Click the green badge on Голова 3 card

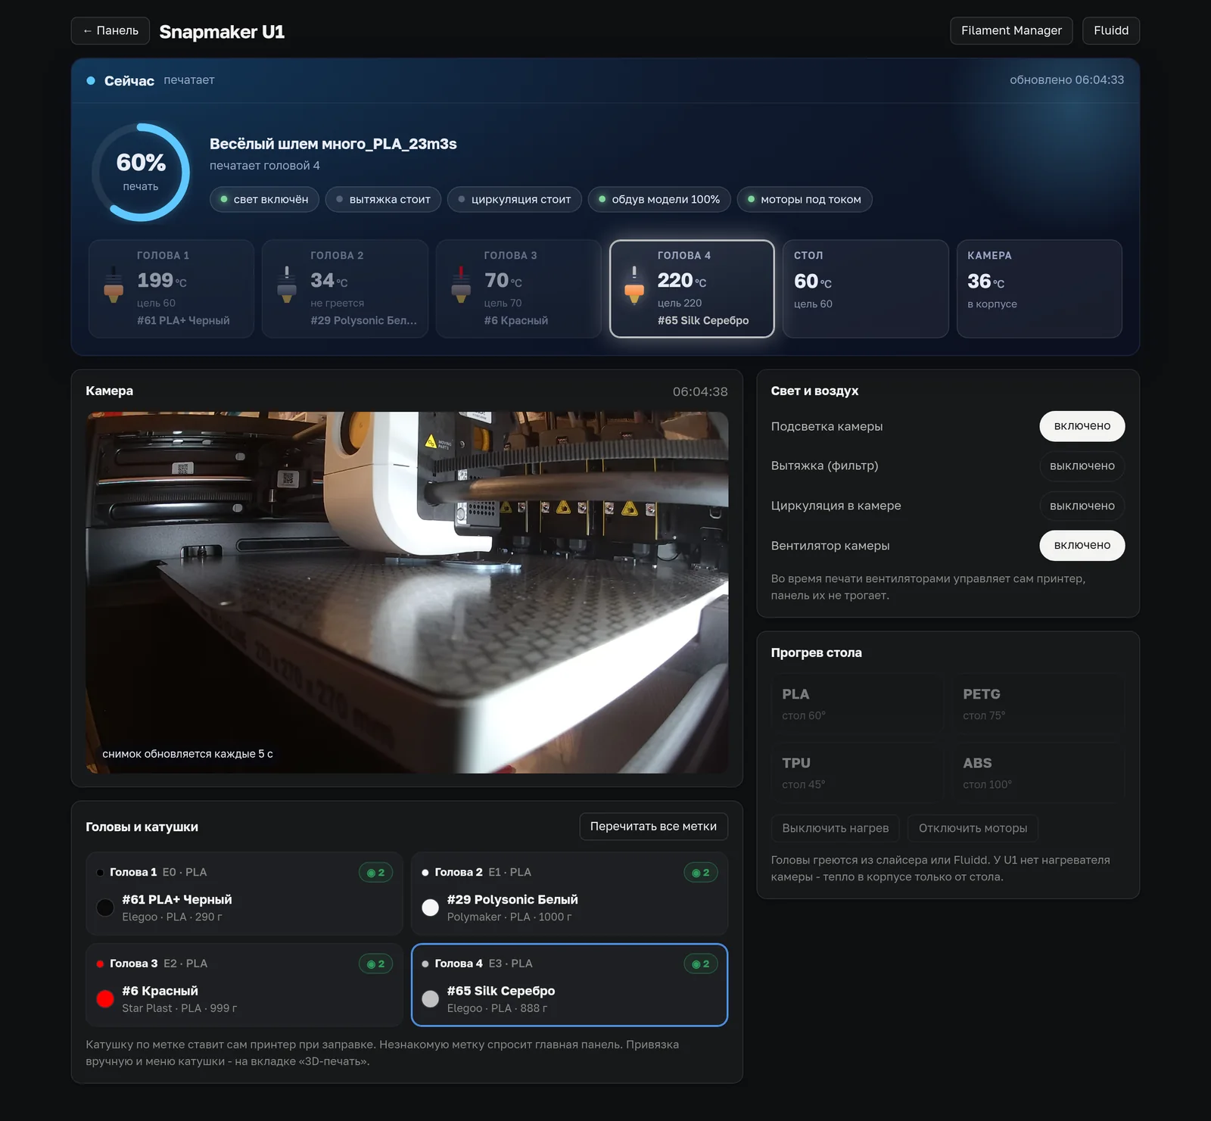(375, 964)
